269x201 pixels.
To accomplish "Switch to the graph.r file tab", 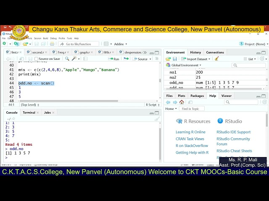I will pos(84,52).
